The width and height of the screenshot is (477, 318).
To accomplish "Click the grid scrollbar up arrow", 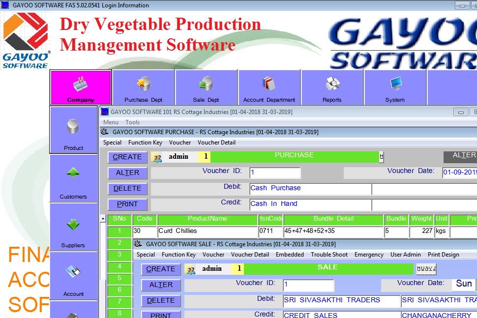I will click(x=103, y=218).
